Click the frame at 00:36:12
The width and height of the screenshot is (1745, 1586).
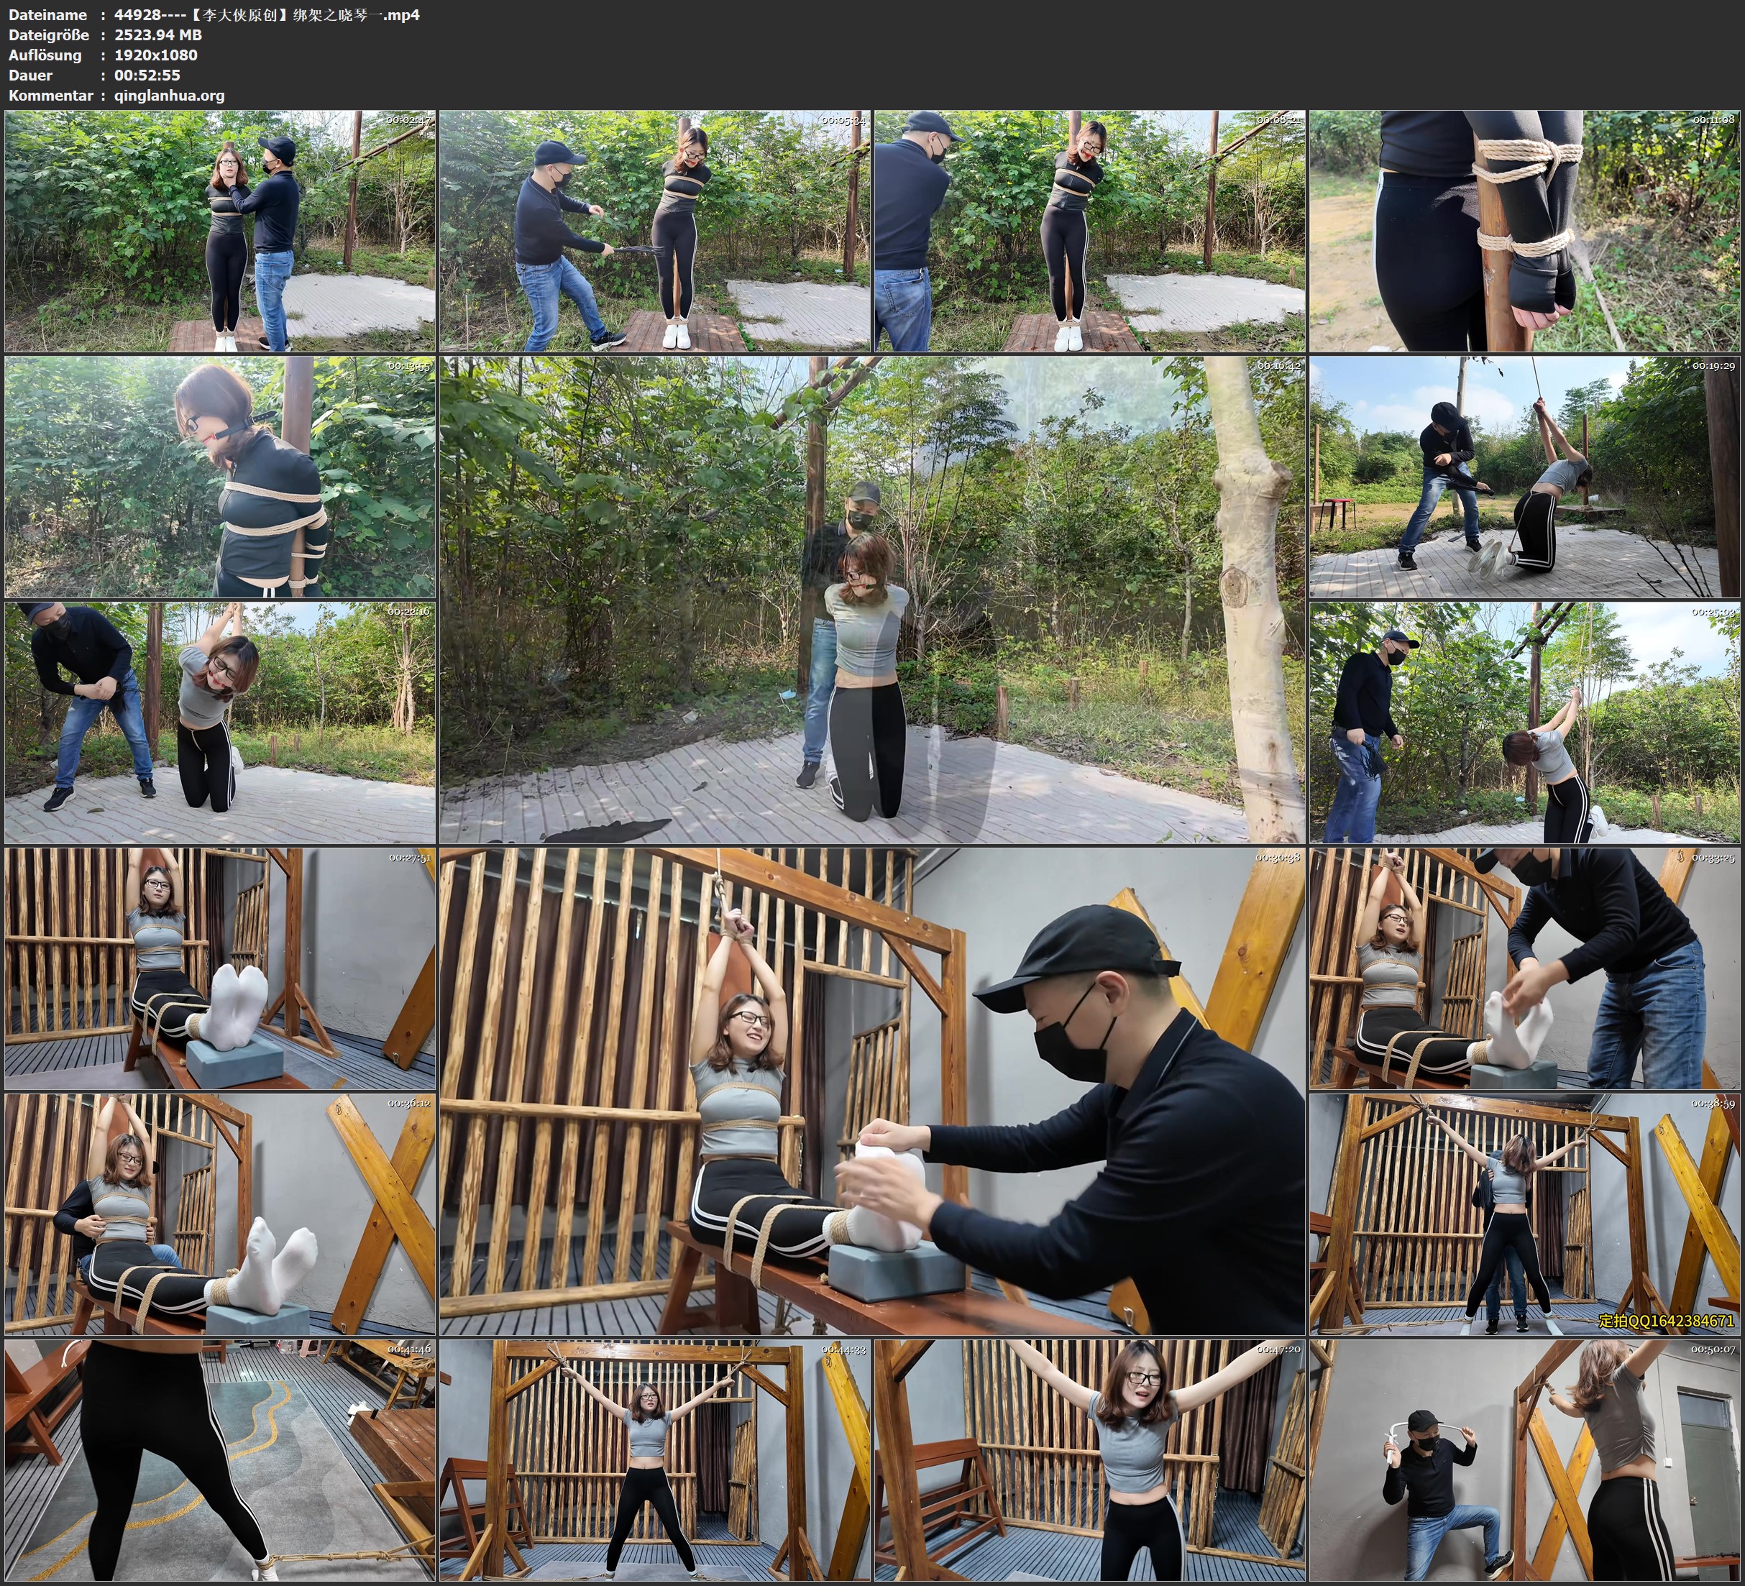tap(220, 1214)
